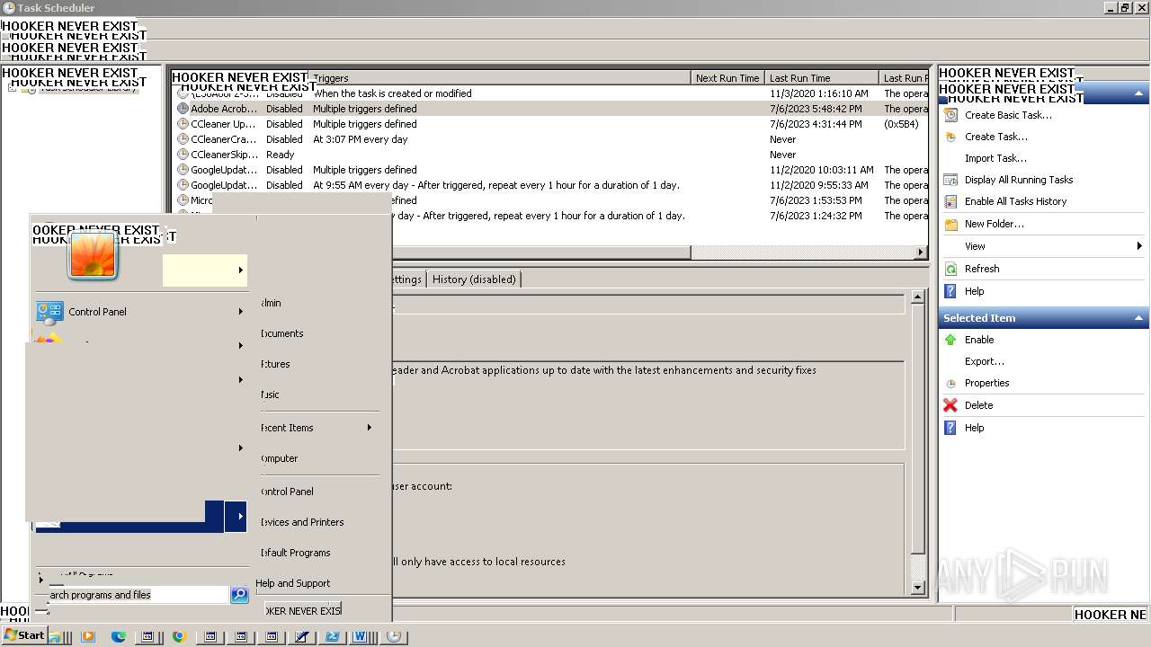Open the Create Task dialog

(x=995, y=137)
